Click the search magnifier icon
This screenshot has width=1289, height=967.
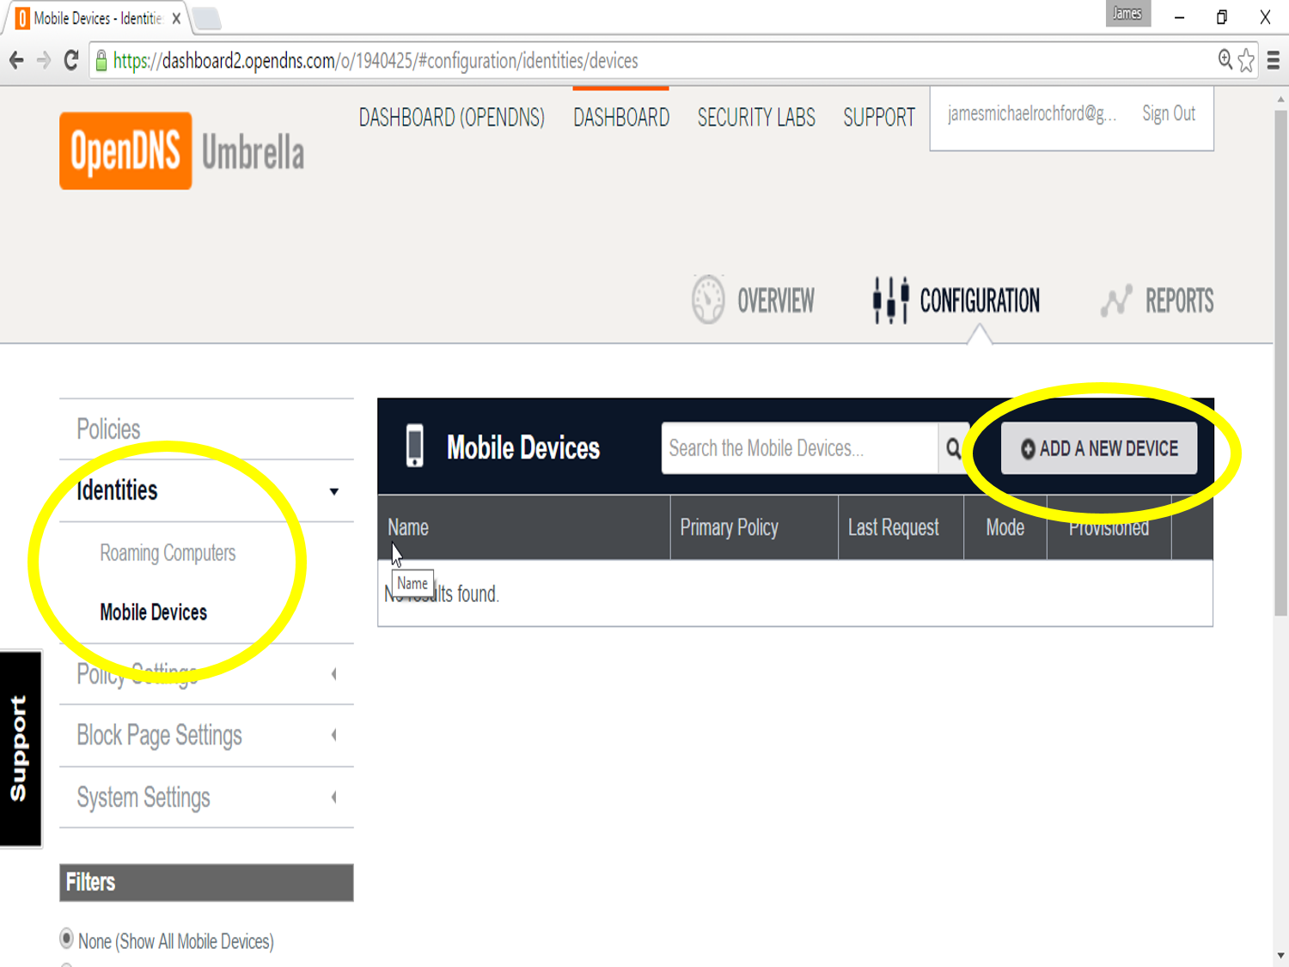click(x=954, y=448)
